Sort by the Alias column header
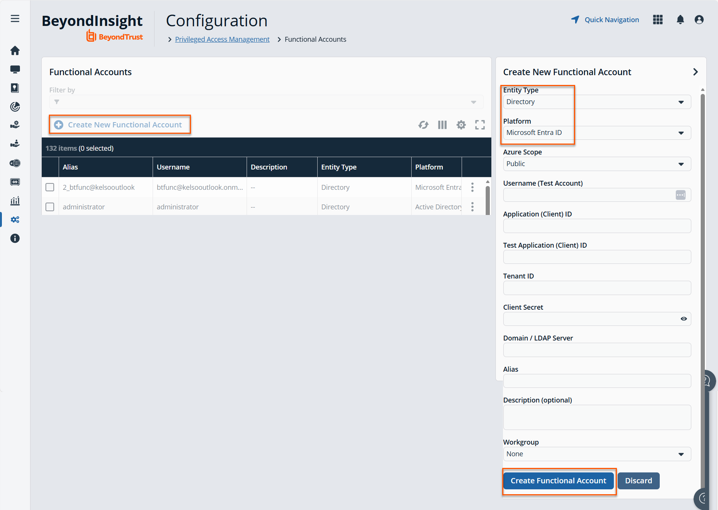718x510 pixels. [106, 167]
